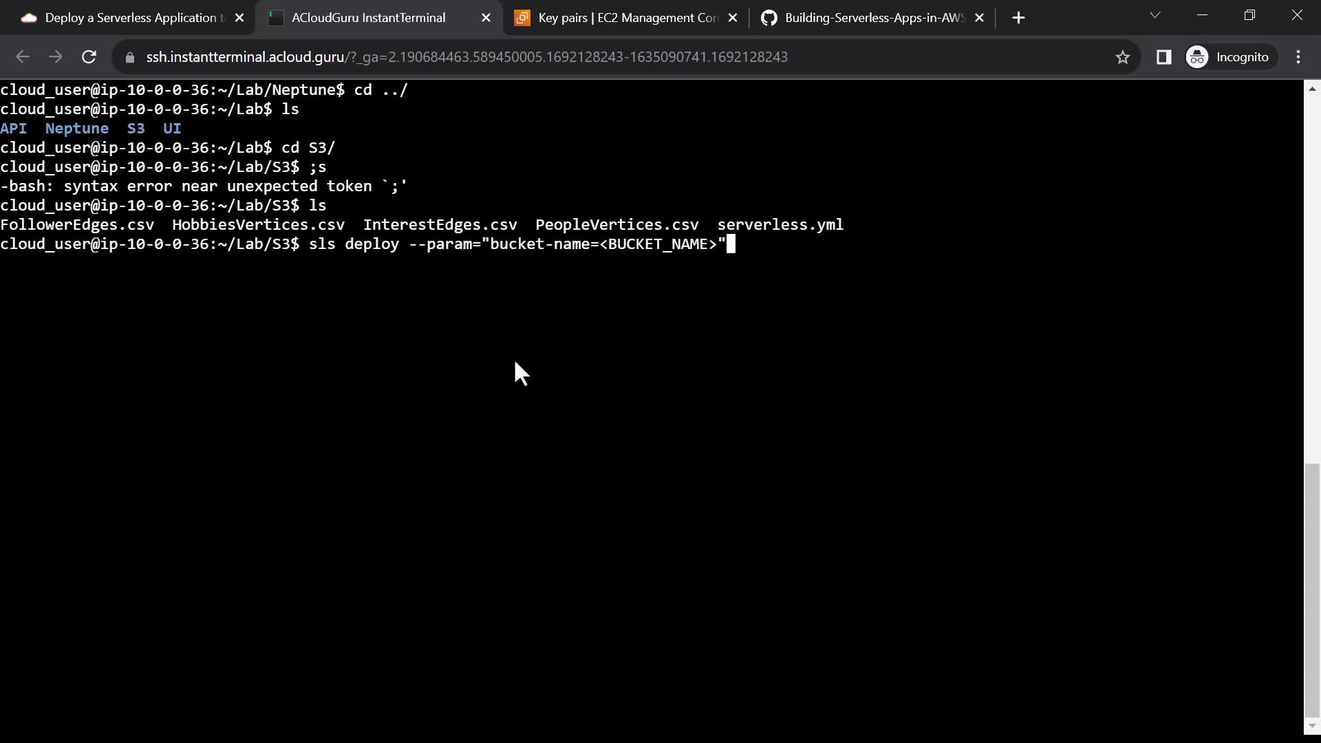
Task: Close the Key pairs EC2 tab
Action: pyautogui.click(x=733, y=18)
